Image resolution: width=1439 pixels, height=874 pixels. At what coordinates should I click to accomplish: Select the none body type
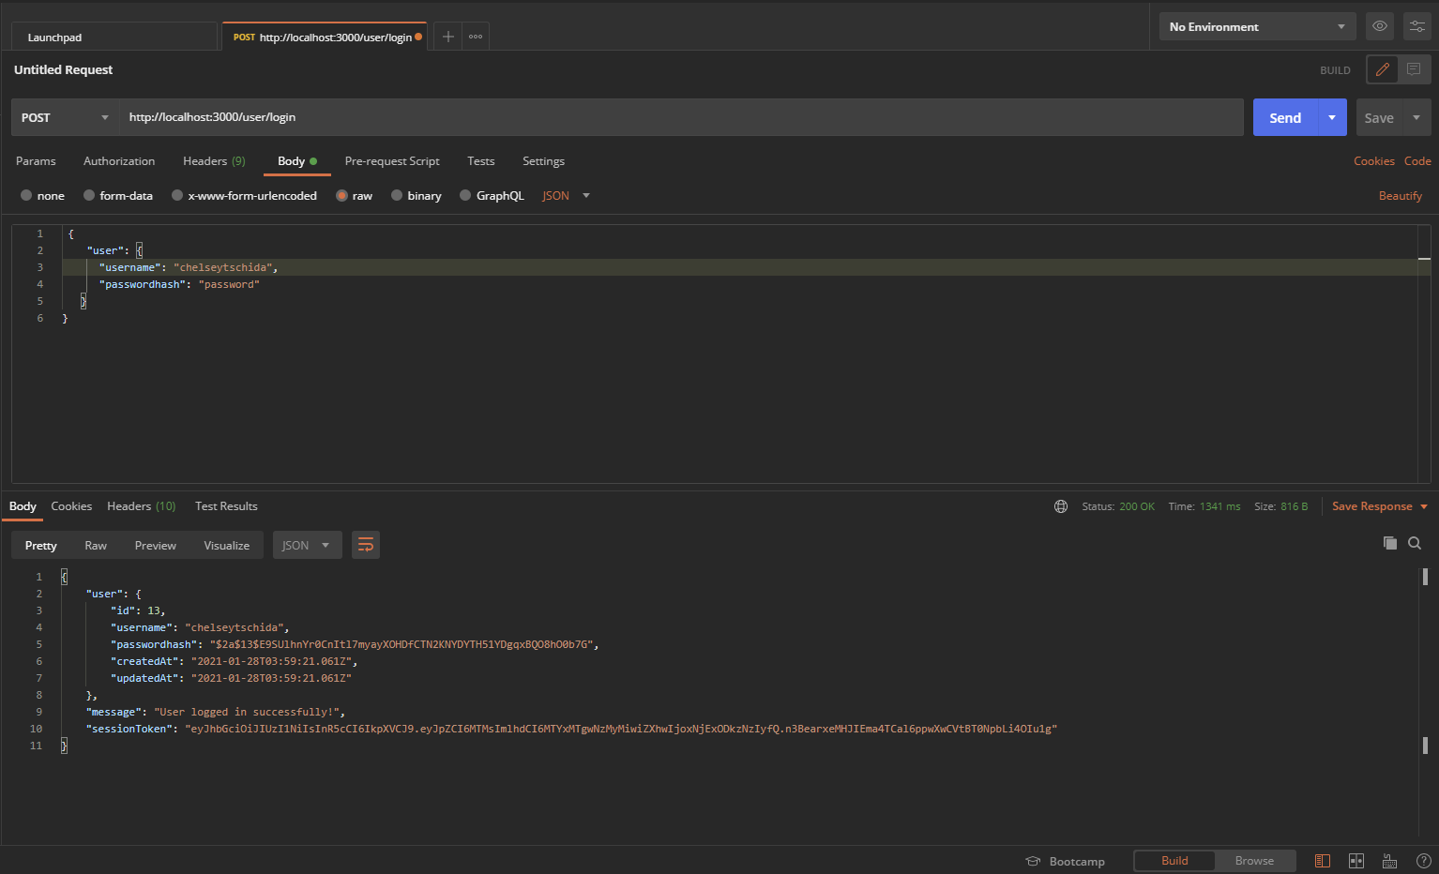pyautogui.click(x=26, y=195)
